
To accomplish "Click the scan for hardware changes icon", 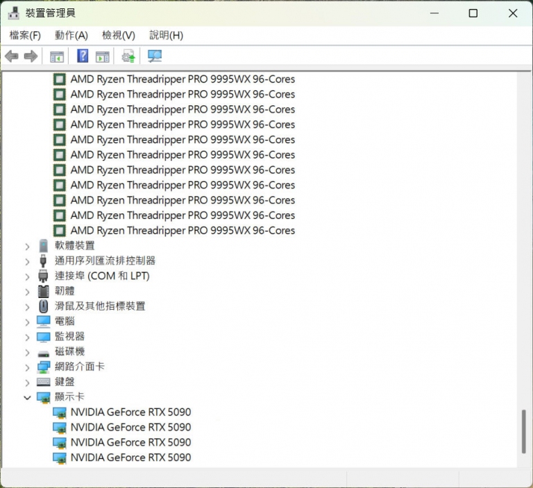I will pyautogui.click(x=155, y=56).
